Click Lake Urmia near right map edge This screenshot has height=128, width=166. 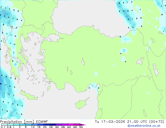(x=156, y=70)
